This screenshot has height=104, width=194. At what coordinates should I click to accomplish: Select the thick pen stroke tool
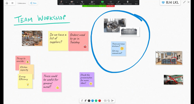(85, 101)
